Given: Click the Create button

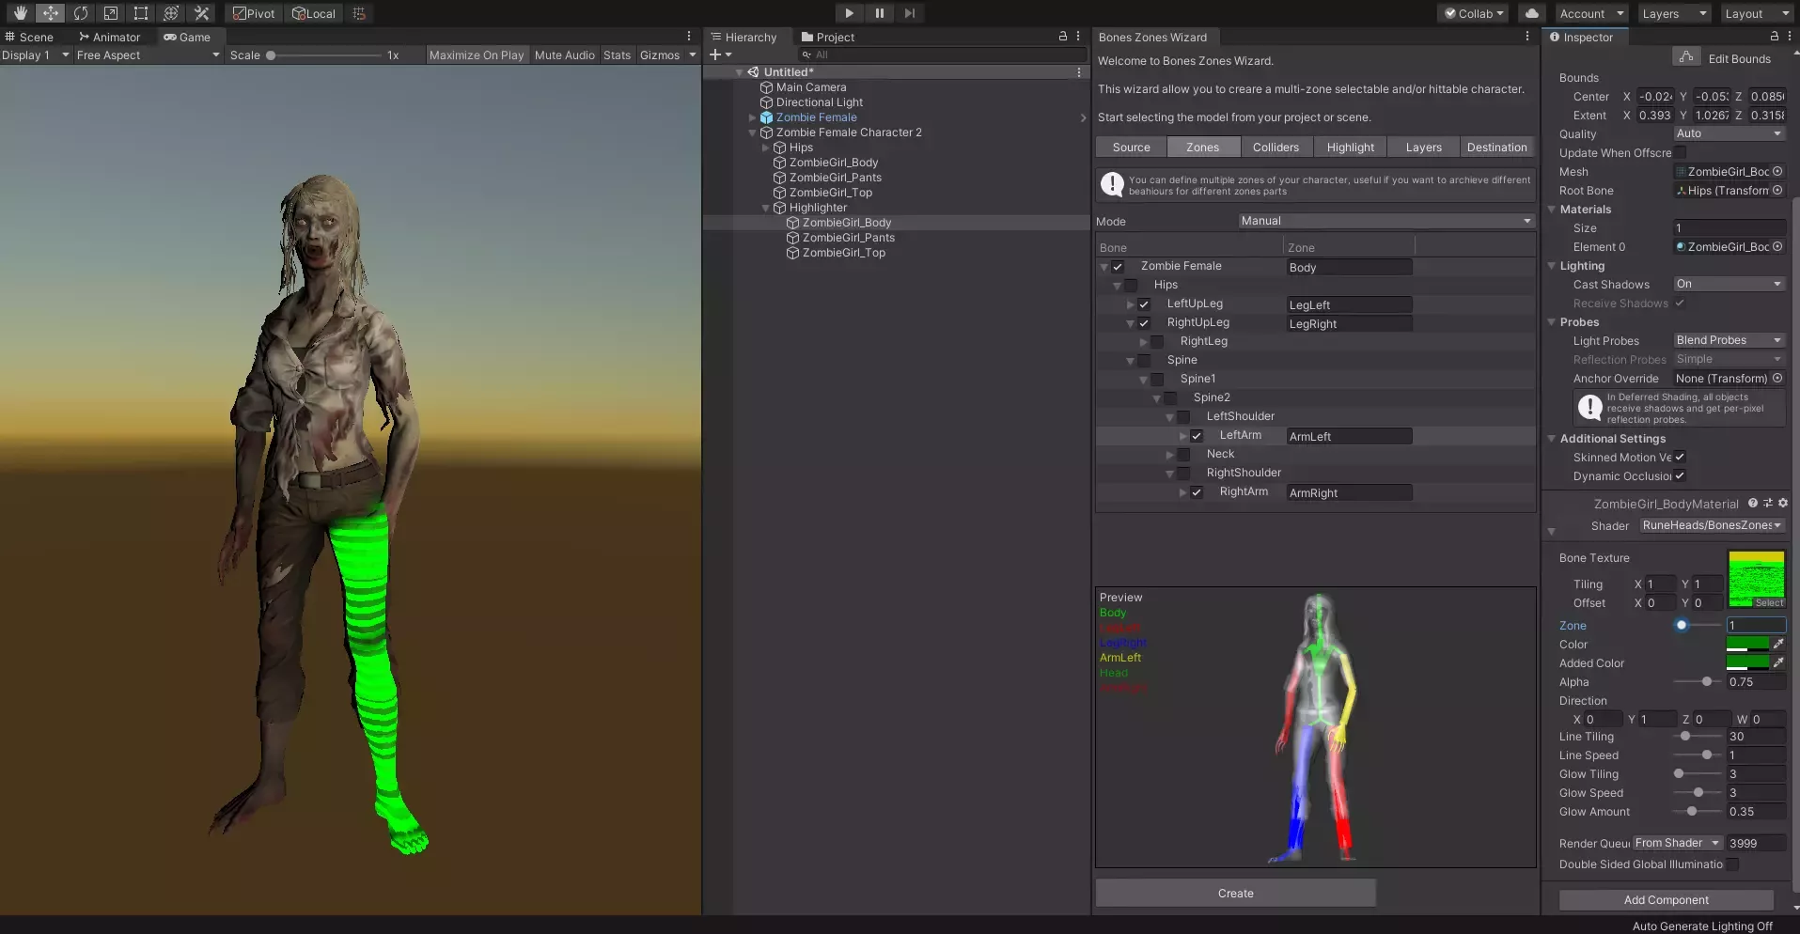Looking at the screenshot, I should tap(1235, 894).
